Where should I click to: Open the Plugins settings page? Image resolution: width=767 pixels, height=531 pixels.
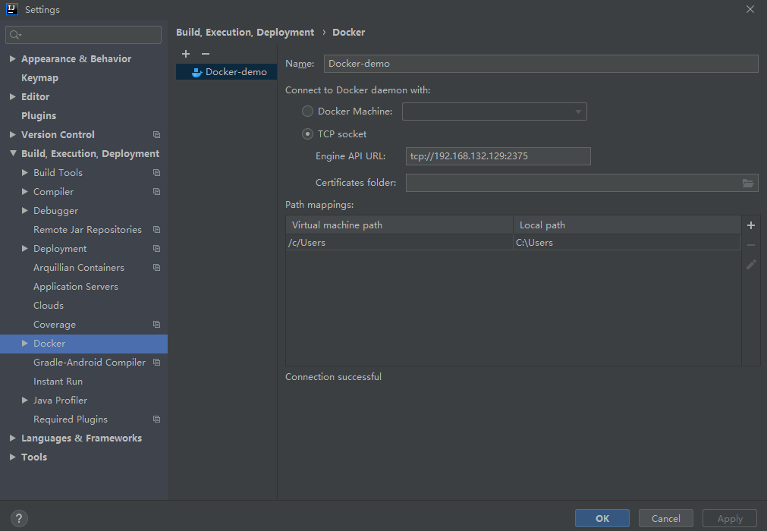39,116
